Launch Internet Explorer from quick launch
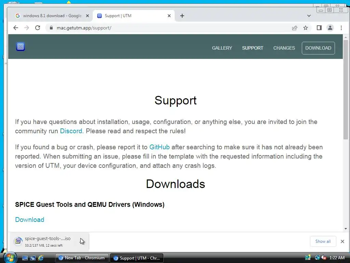The width and height of the screenshot is (350, 263). pyautogui.click(x=41, y=258)
